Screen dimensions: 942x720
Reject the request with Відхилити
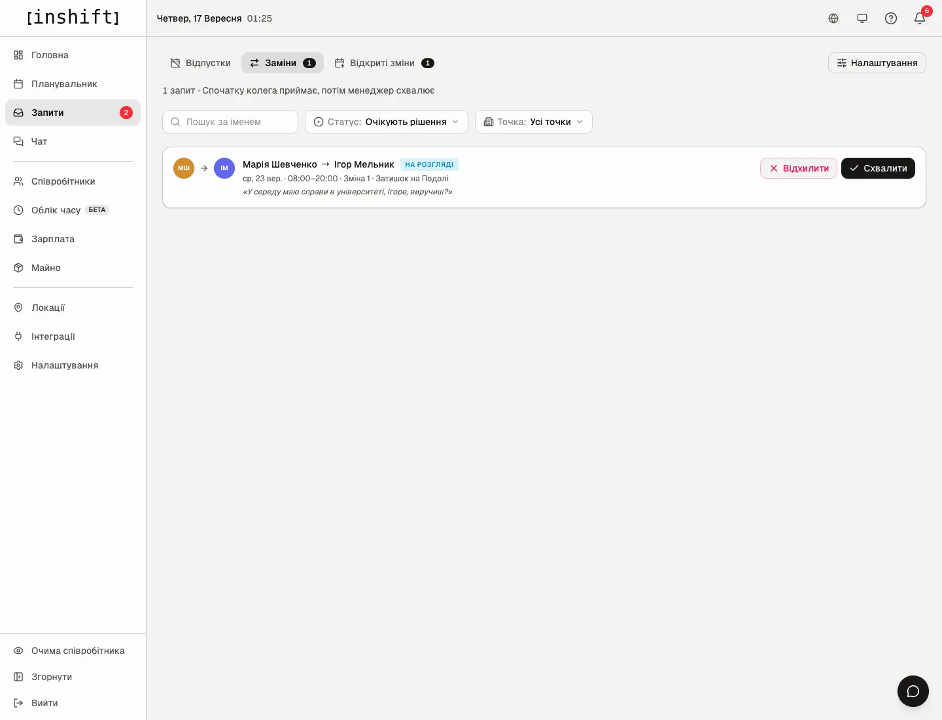click(x=799, y=168)
